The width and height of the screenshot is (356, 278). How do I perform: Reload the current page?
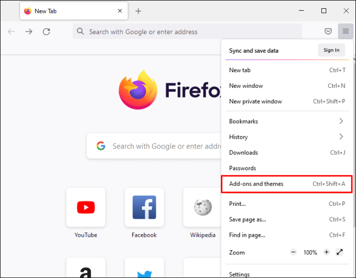pos(46,31)
